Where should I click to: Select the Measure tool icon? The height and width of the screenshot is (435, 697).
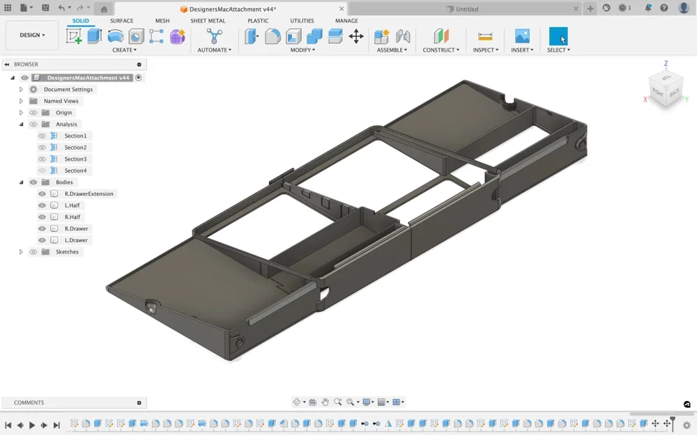pos(485,36)
